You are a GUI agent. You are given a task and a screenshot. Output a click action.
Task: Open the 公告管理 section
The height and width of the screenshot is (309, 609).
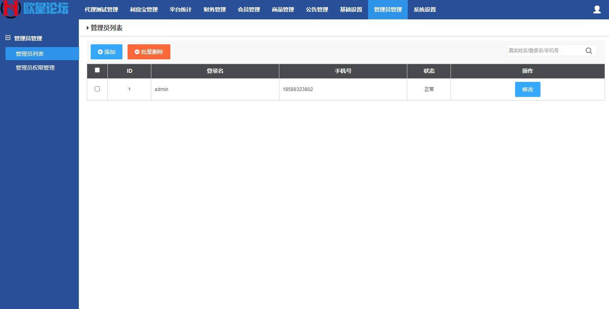point(317,9)
